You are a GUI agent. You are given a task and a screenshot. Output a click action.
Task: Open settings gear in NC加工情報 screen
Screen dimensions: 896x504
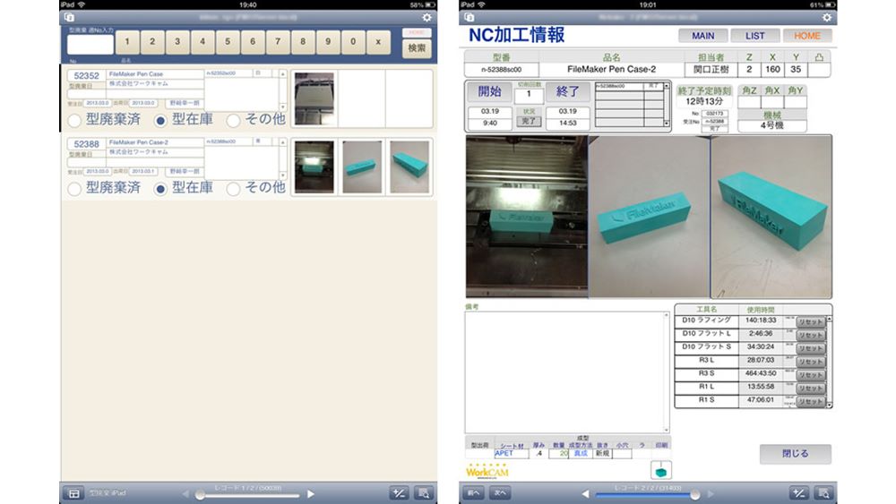point(826,18)
